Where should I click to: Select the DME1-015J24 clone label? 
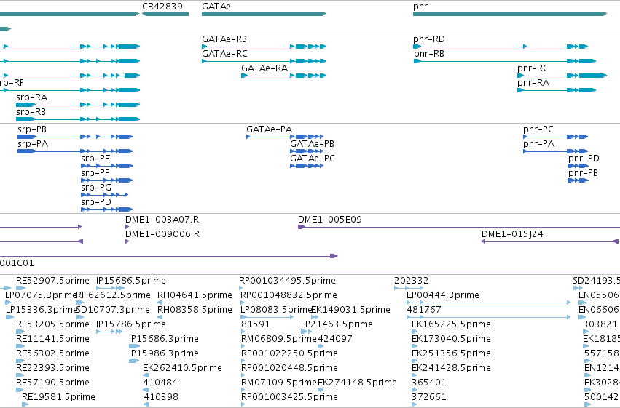512,234
